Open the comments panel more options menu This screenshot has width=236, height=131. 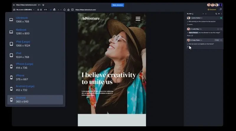[222, 14]
